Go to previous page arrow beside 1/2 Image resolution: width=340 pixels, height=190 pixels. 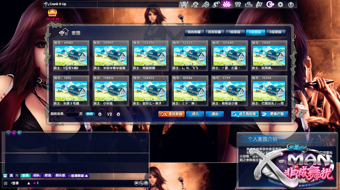[100, 114]
